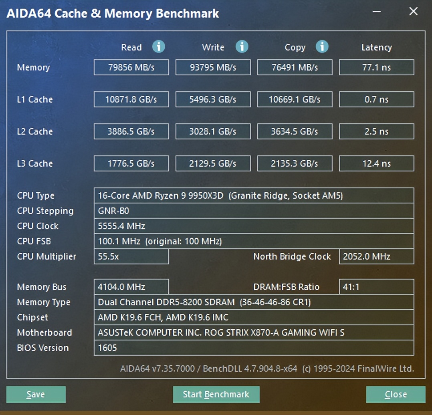432x415 pixels.
Task: Click the Memory Type field showing DDR5-8200
Action: [x=254, y=302]
